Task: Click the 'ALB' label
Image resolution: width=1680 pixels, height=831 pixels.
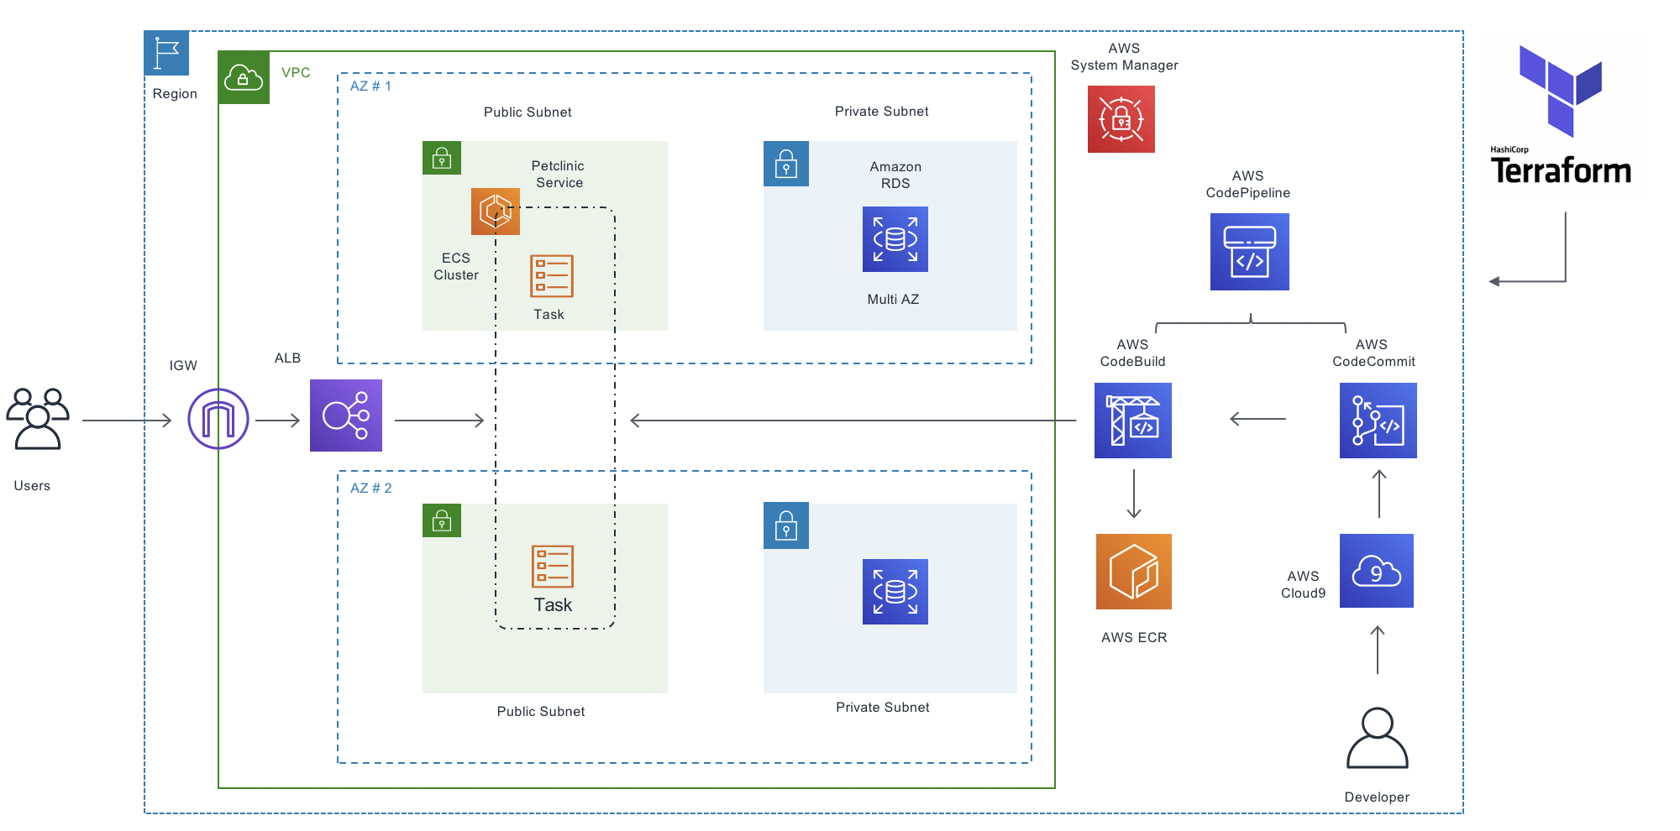Action: [x=287, y=358]
